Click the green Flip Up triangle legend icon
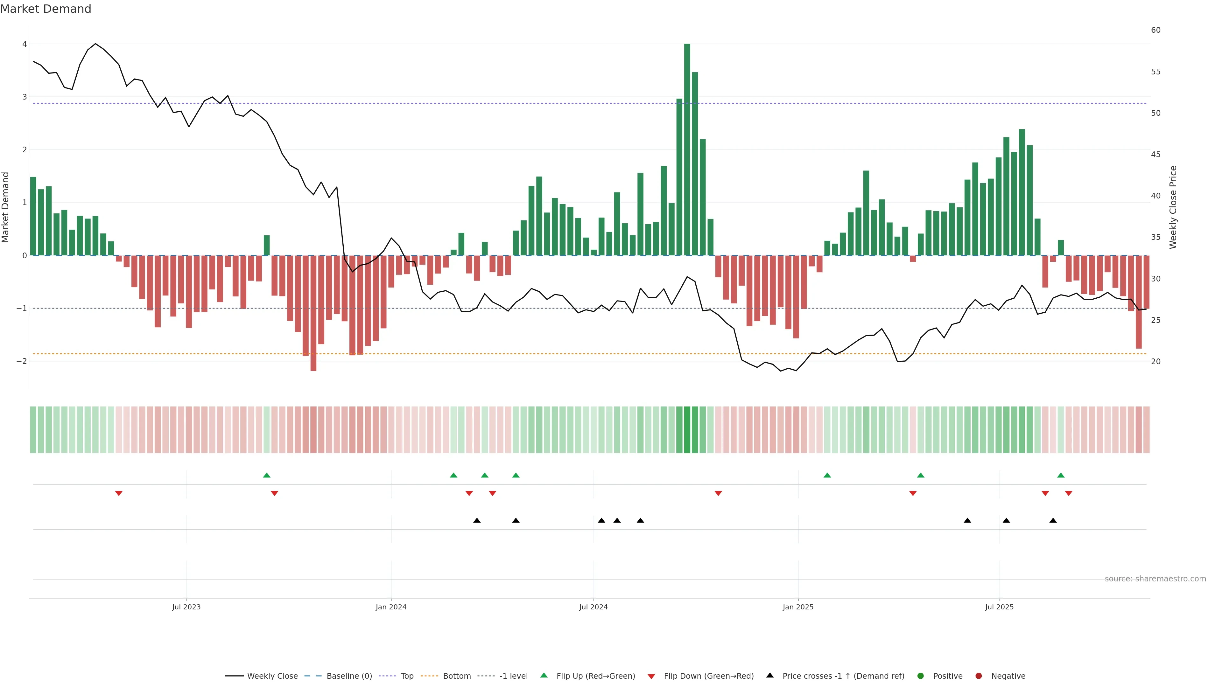The width and height of the screenshot is (1222, 687). [x=544, y=675]
